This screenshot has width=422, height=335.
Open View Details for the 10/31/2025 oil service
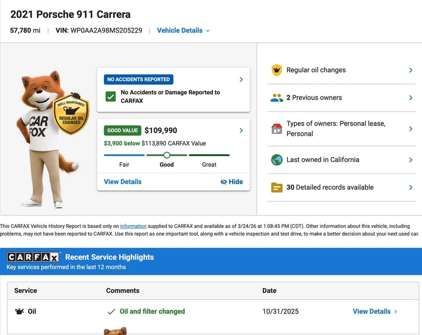[375, 312]
